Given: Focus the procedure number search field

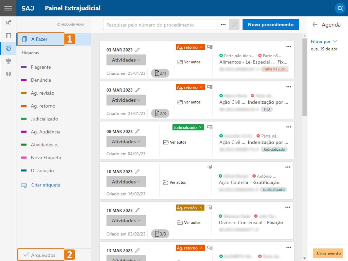Looking at the screenshot, I should point(160,25).
